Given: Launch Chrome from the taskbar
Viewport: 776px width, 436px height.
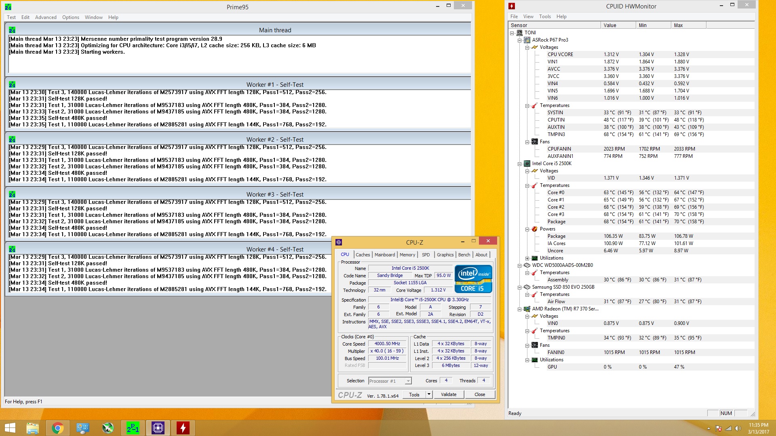Looking at the screenshot, I should point(58,428).
